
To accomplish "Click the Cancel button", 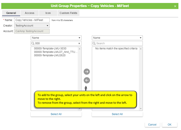I will point(152,125).
